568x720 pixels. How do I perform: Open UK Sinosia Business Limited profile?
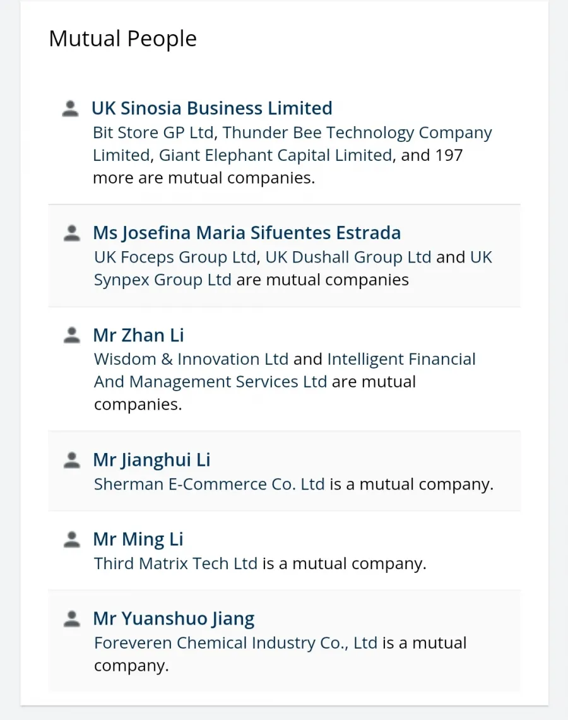(x=211, y=109)
